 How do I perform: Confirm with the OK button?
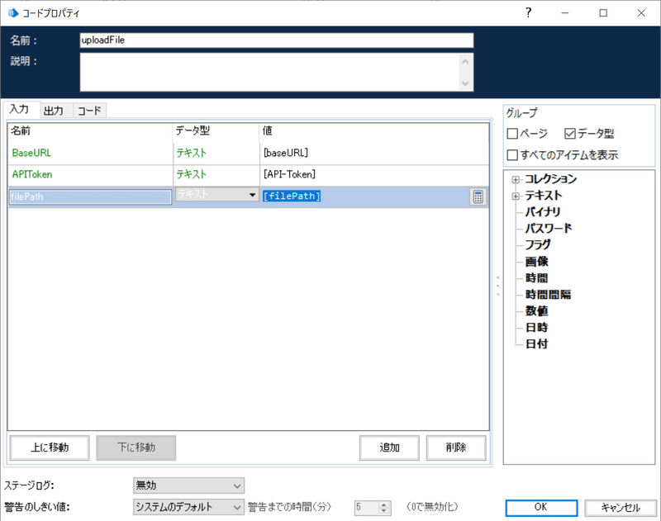click(x=541, y=507)
